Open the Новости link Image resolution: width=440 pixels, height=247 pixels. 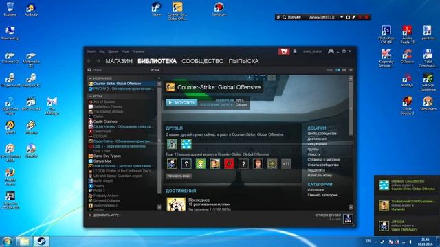(314, 154)
